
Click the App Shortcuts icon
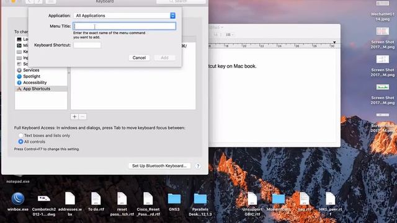[x=19, y=89]
